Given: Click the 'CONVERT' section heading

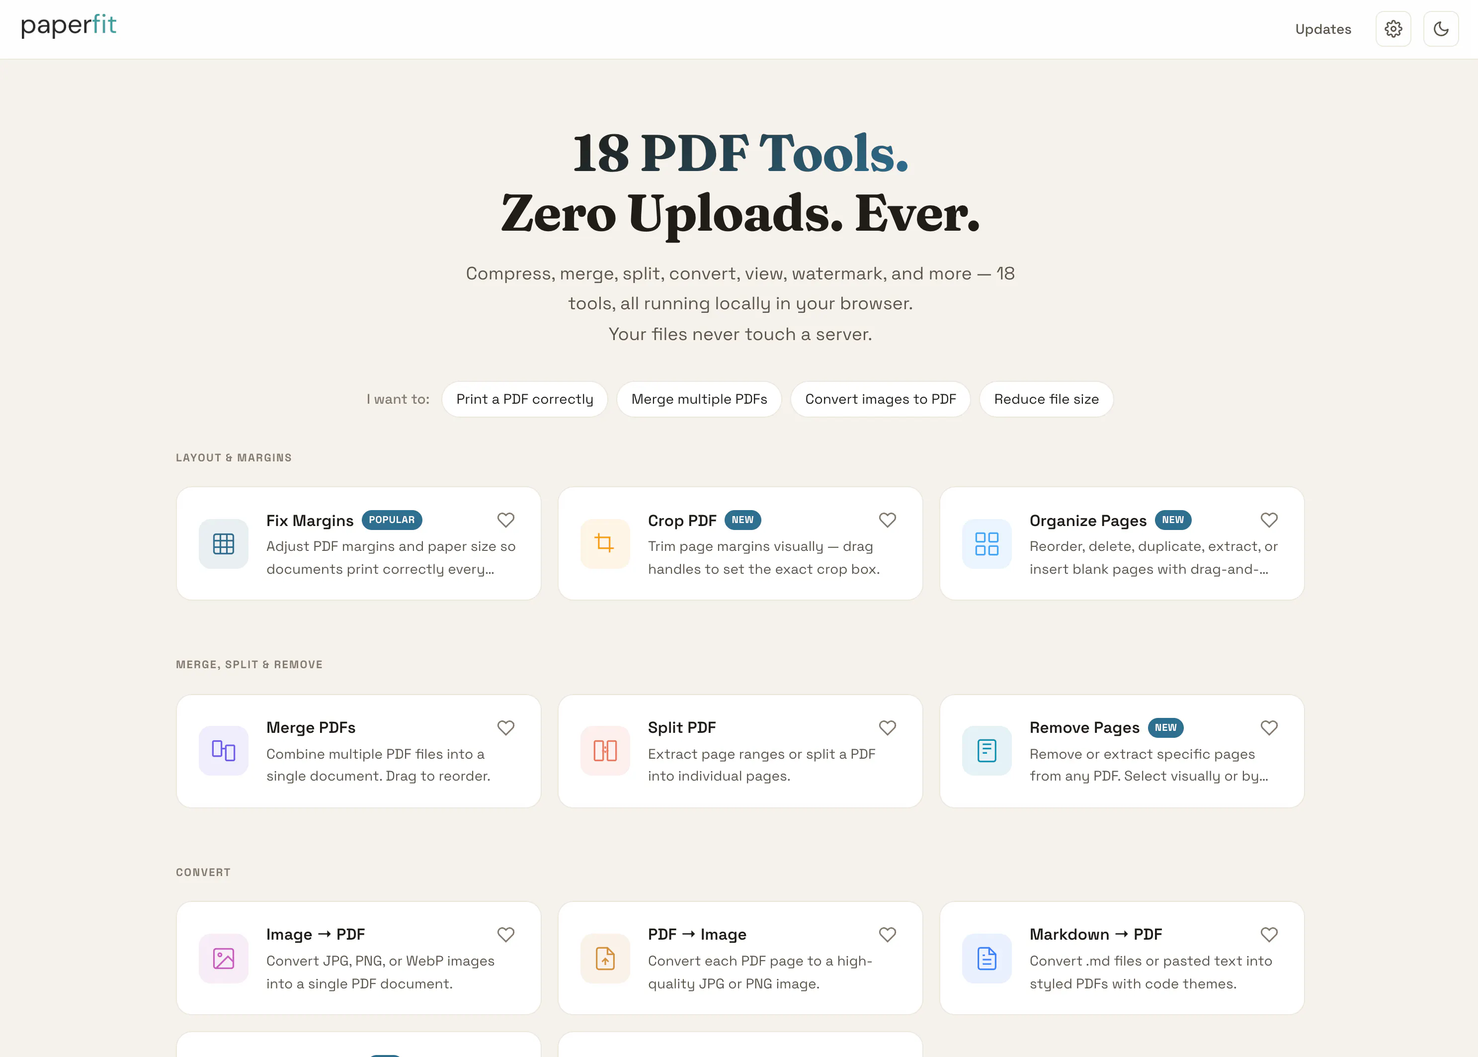Looking at the screenshot, I should point(203,872).
